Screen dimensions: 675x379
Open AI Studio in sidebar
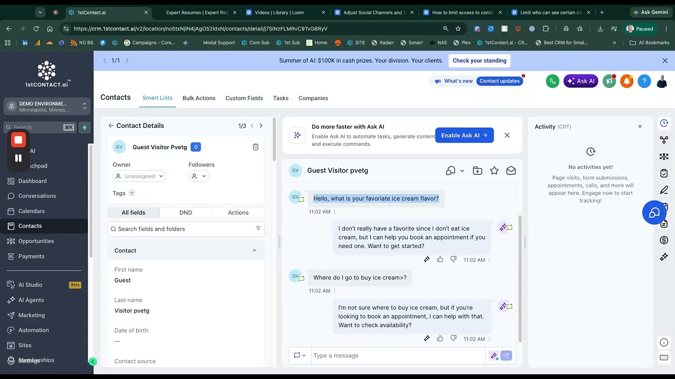(x=30, y=285)
